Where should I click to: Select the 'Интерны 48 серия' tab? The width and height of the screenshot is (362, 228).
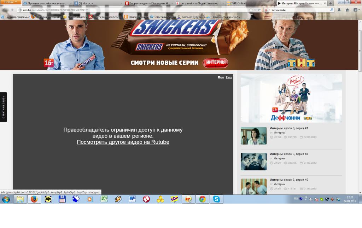[300, 3]
